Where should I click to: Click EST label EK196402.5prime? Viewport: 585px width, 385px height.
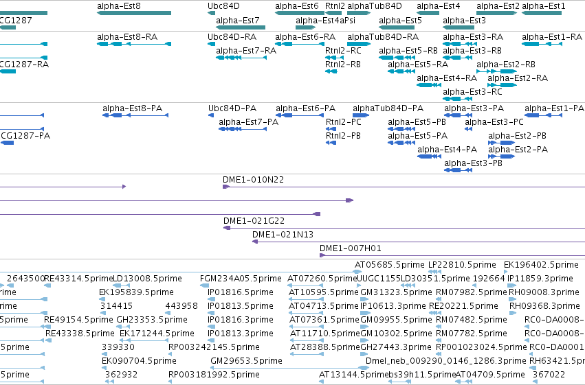pos(541,265)
